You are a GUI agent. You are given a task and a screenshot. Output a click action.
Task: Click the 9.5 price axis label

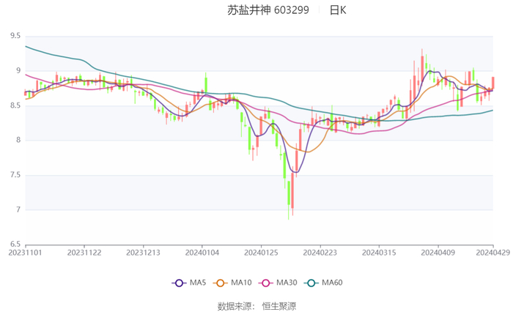(15, 36)
